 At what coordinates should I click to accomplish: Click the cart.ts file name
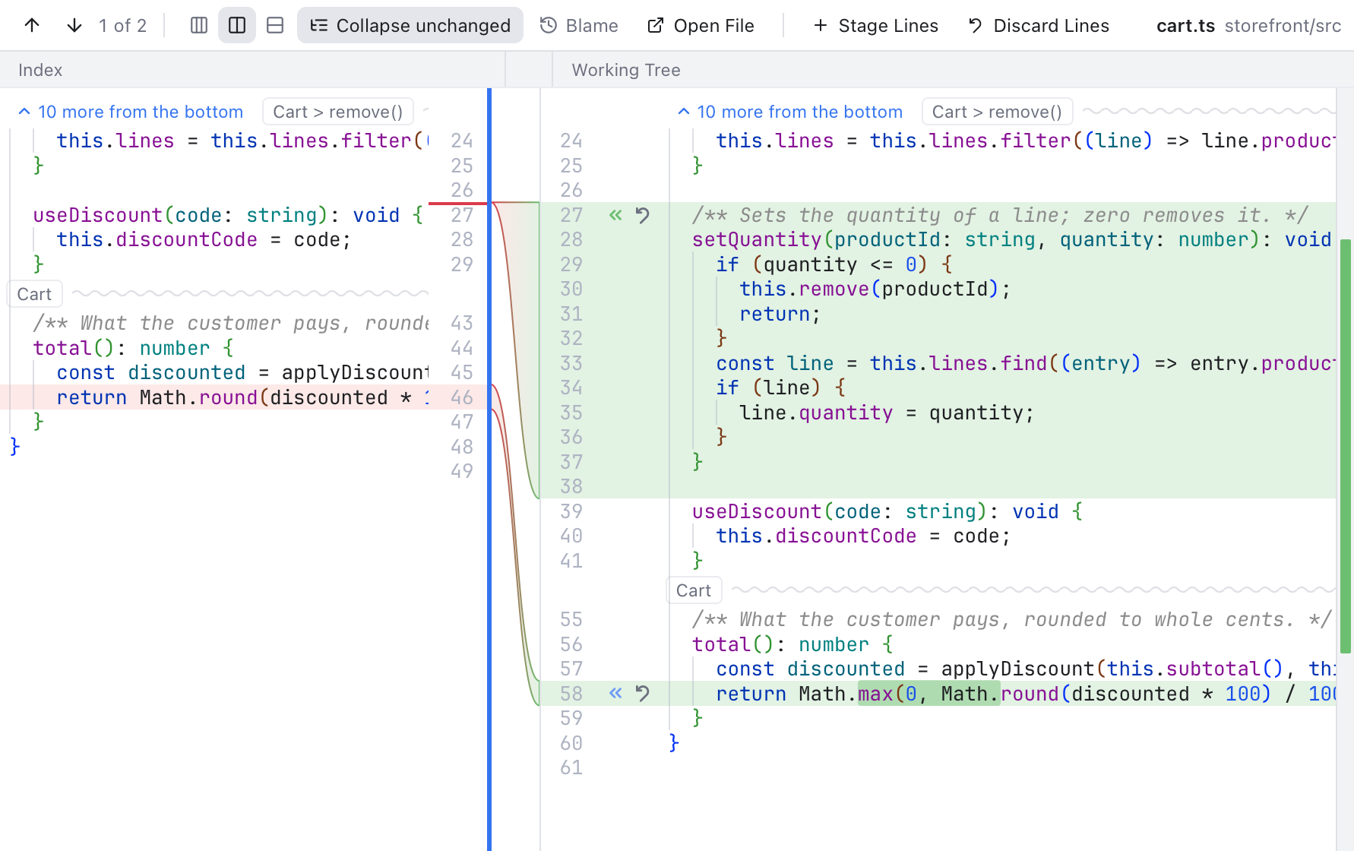[x=1185, y=26]
